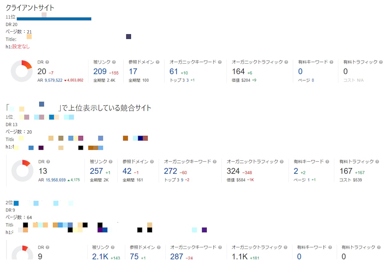Viewport: 387px width, 260px height.
Task: Click the 有料キーワード help icon in the client site block
Action: click(x=331, y=62)
